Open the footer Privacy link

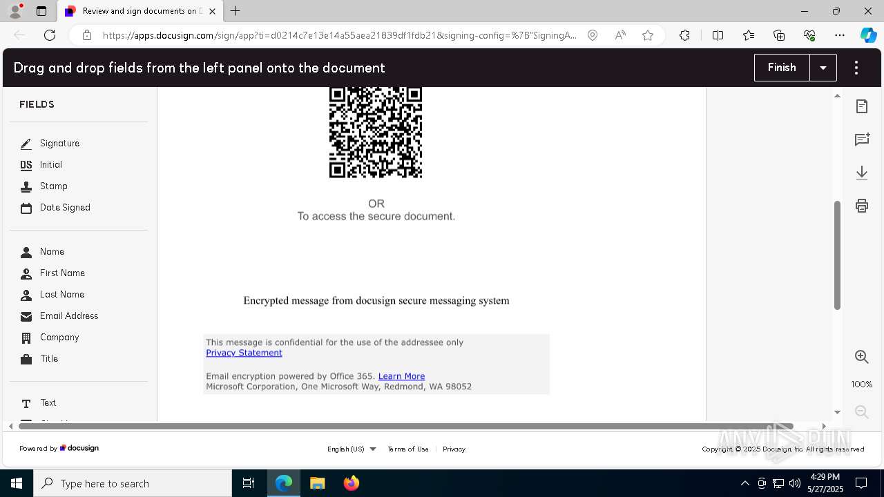(454, 449)
